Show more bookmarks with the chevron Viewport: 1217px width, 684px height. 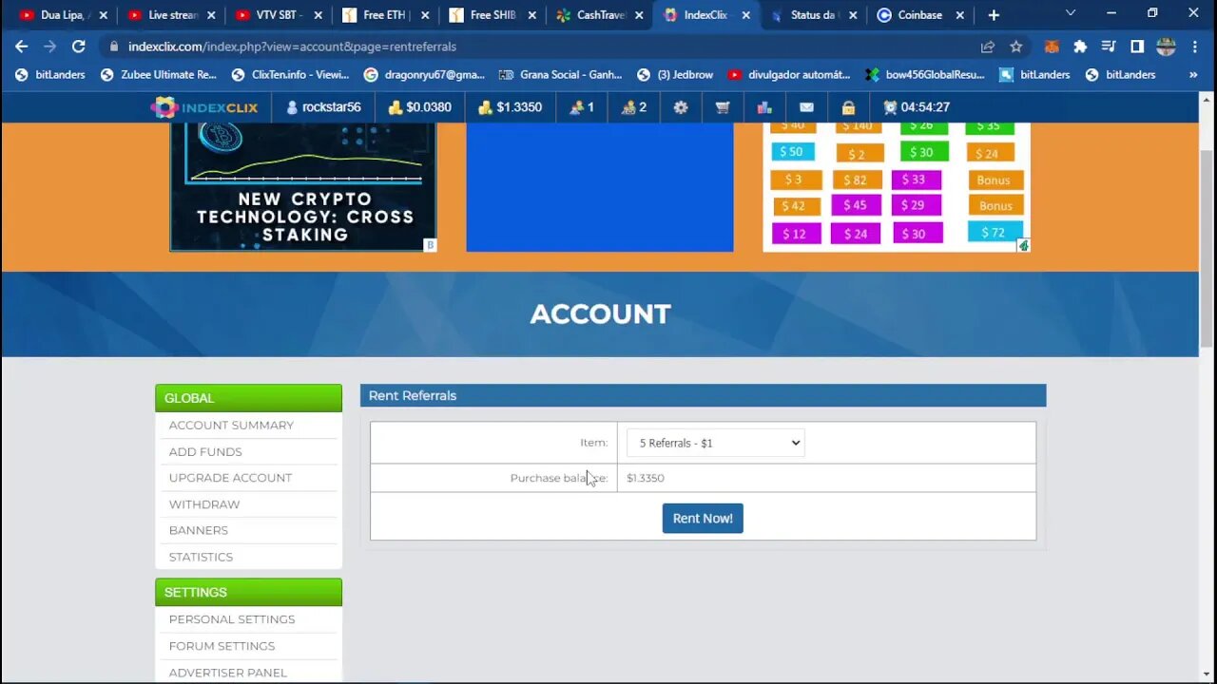1193,74
